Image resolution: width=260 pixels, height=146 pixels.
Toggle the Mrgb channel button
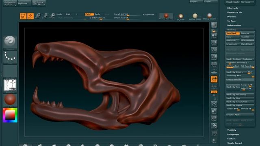tap(59, 15)
